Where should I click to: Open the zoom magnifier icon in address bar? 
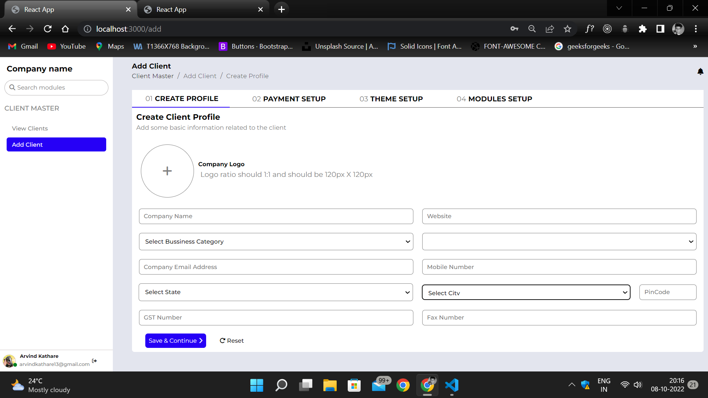[532, 29]
